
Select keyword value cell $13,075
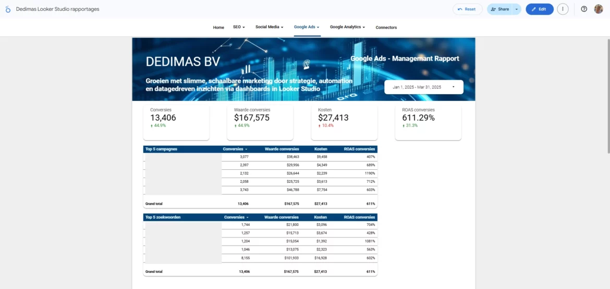pyautogui.click(x=292, y=249)
